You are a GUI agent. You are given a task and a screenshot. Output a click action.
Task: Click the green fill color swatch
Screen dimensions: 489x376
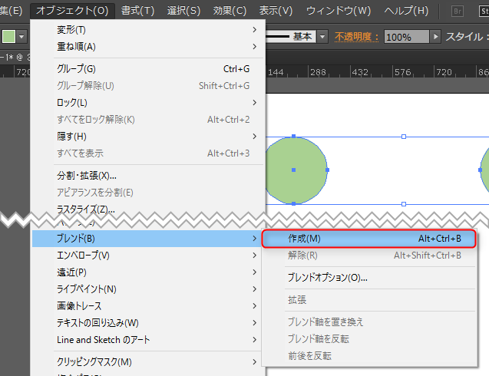coord(8,37)
